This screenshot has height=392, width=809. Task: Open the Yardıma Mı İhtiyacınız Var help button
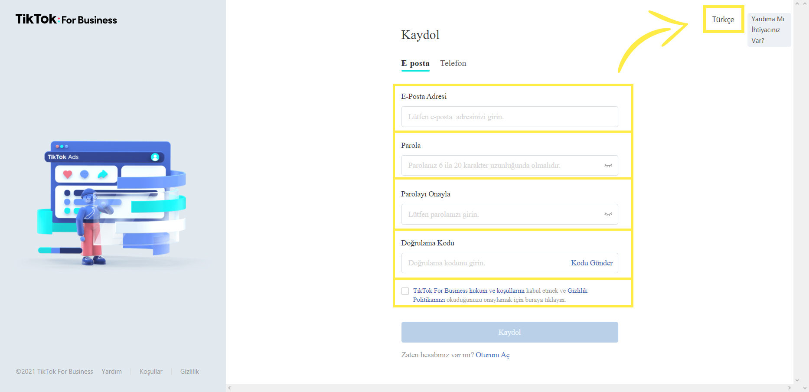(769, 30)
